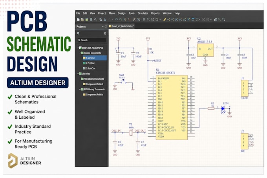The image size is (267, 178).
Task: Open the Place menu
Action: [x=112, y=13]
